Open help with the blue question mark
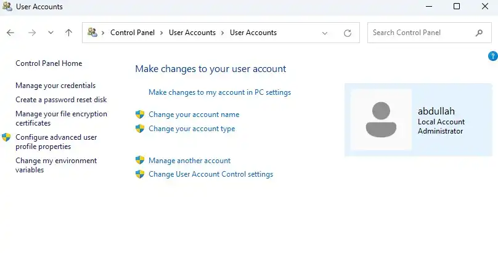This screenshot has width=498, height=253. [x=492, y=56]
